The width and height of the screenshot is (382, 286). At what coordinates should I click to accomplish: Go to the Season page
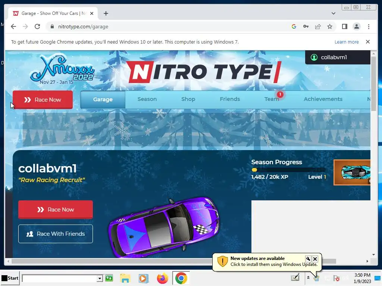point(147,99)
